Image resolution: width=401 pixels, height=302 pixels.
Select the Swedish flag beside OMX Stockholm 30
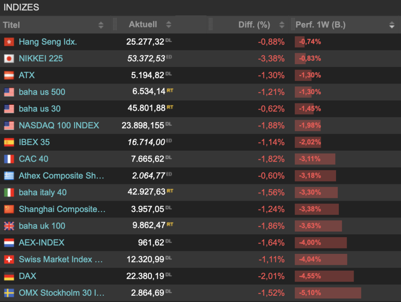[9, 293]
